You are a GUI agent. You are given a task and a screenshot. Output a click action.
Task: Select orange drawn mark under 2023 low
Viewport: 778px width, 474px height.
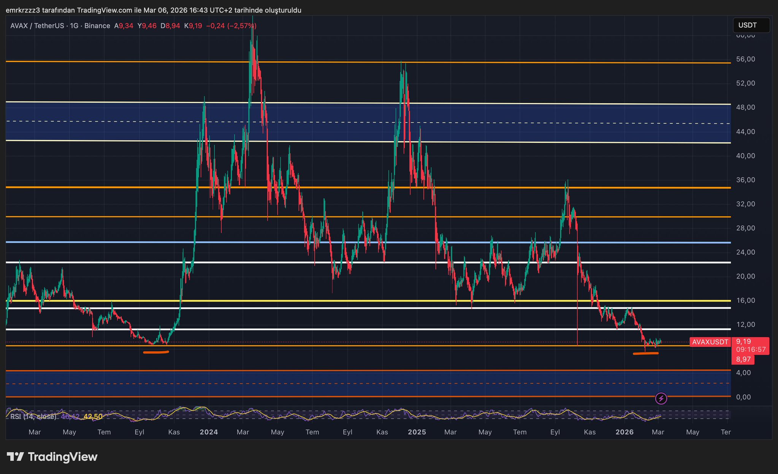point(156,352)
